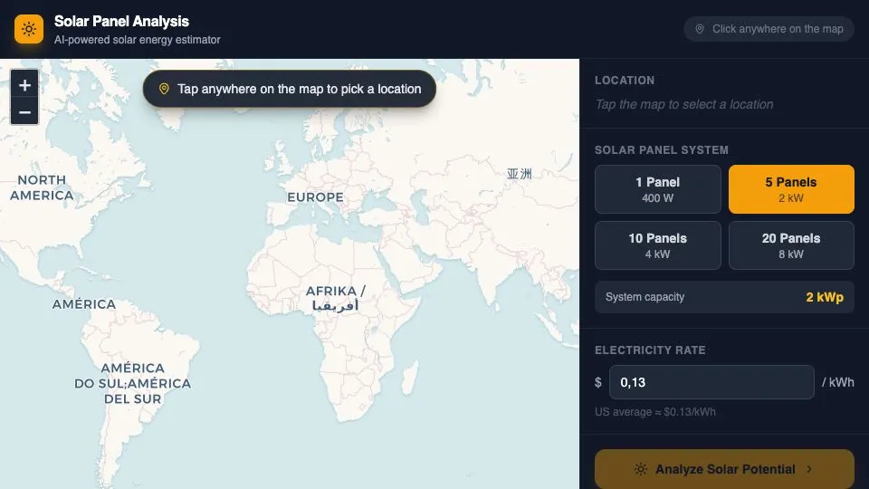Click the chevron arrow on Analyze button
This screenshot has width=869, height=489.
(809, 469)
